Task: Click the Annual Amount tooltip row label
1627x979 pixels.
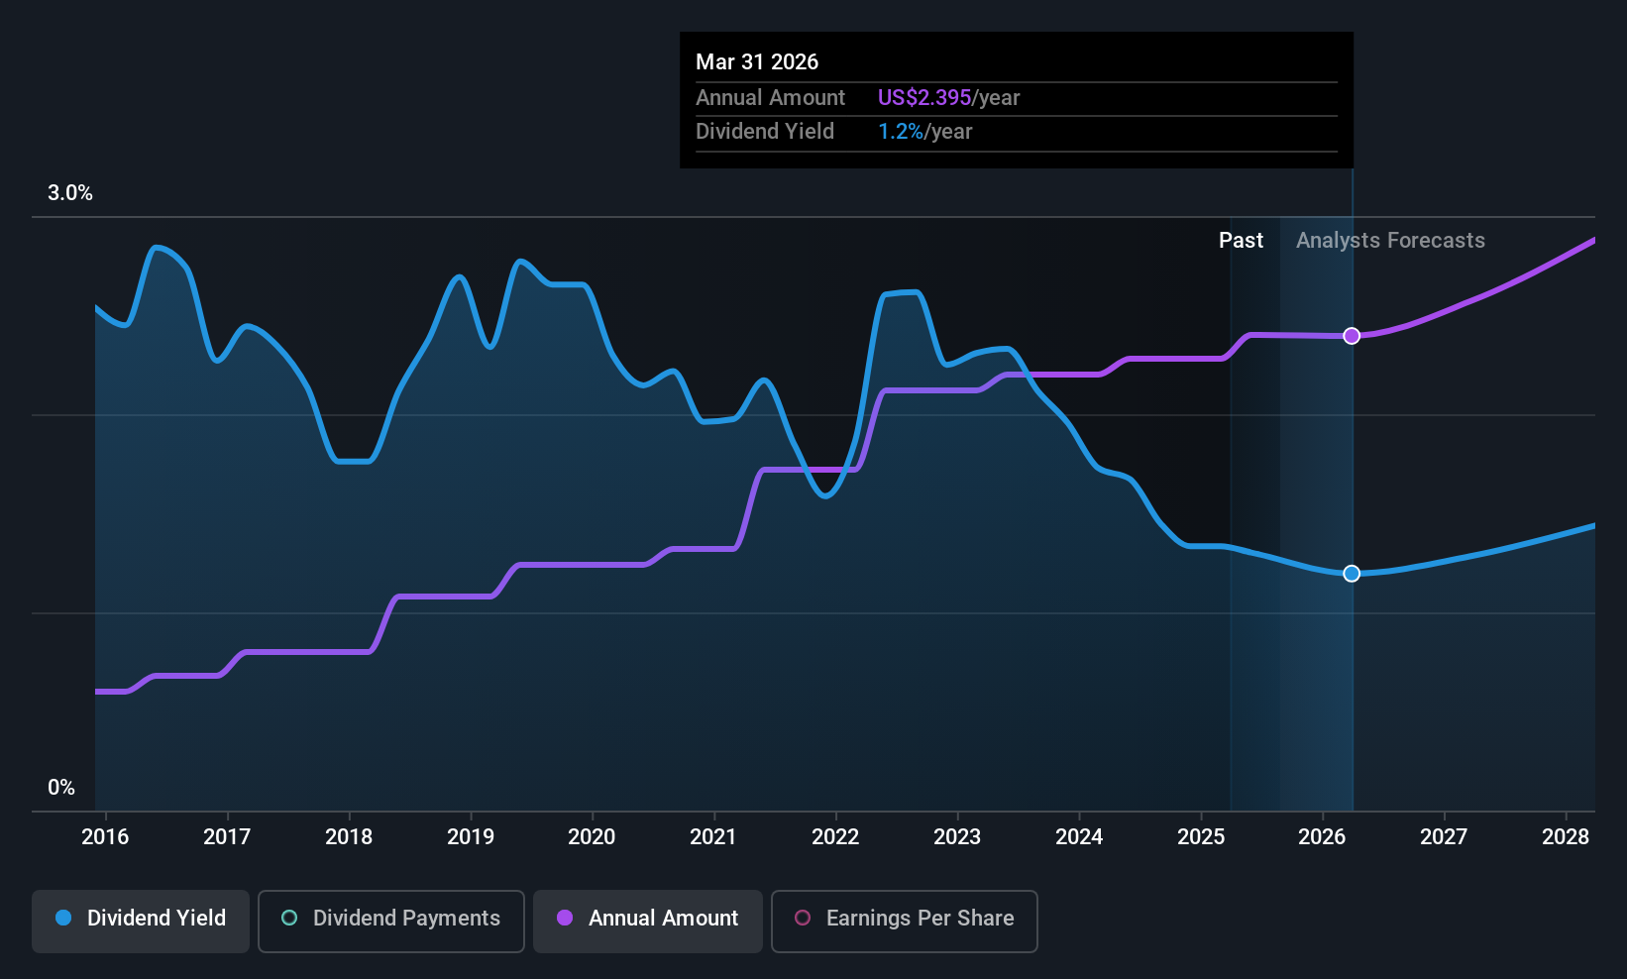Action: pyautogui.click(x=770, y=97)
